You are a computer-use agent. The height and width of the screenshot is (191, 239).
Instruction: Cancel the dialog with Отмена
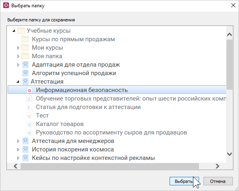coord(218,181)
